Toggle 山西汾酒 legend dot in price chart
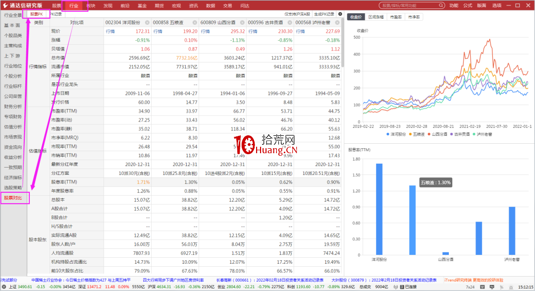 click(429, 134)
